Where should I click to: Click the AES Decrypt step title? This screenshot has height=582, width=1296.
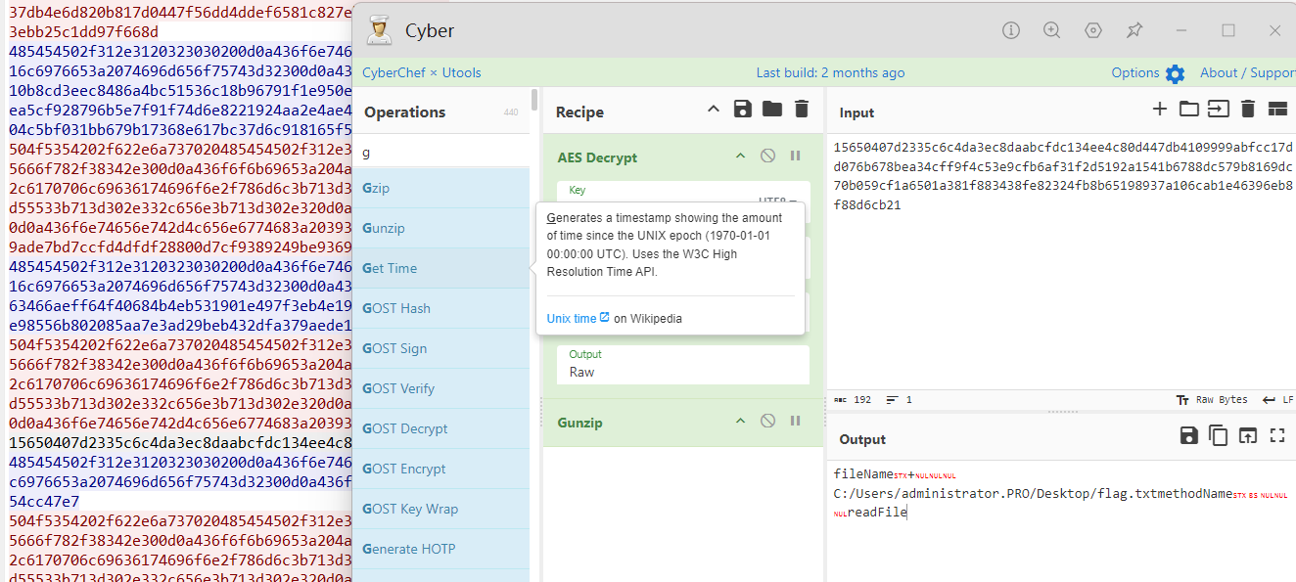[x=597, y=157]
